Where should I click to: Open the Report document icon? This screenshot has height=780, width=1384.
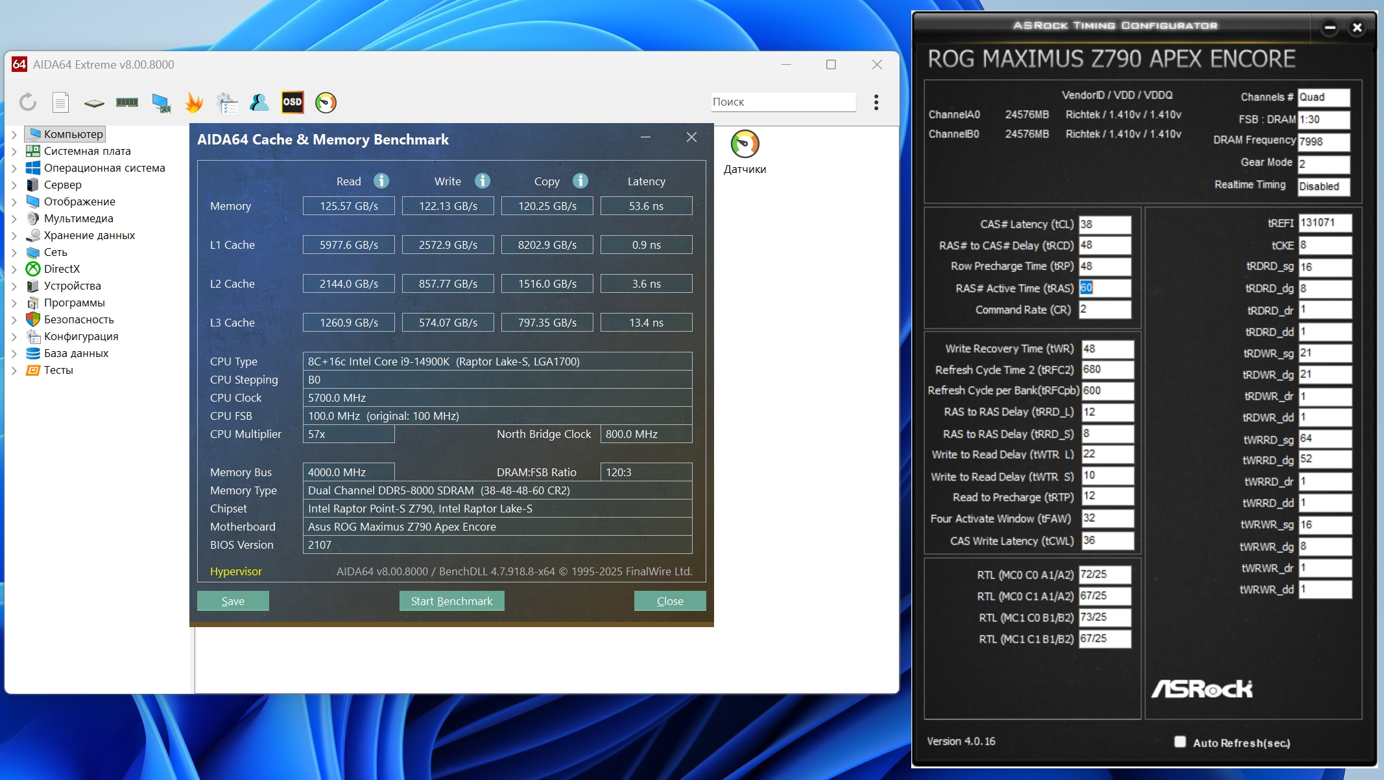[x=60, y=102]
